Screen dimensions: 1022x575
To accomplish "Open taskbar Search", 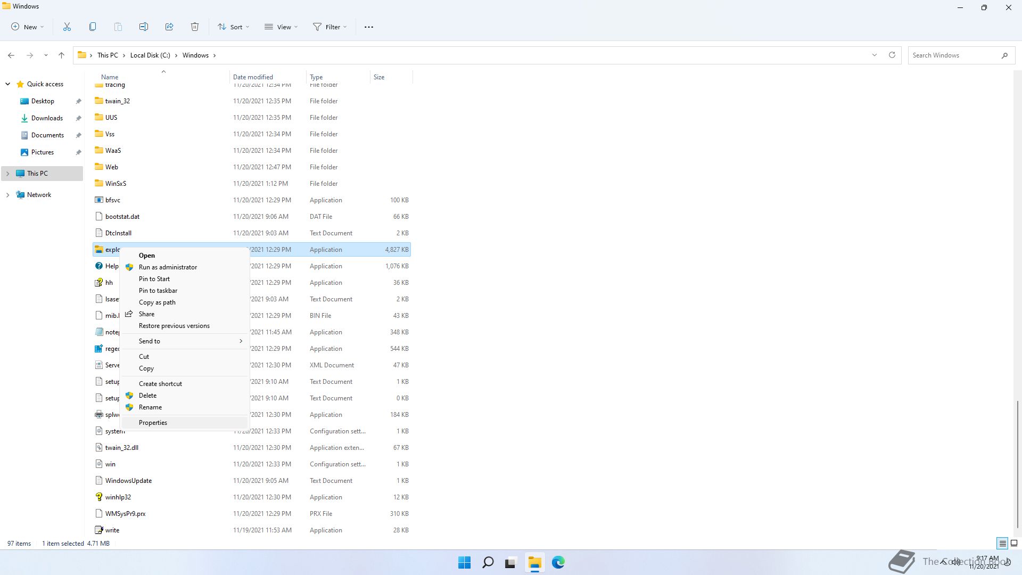I will [x=488, y=562].
